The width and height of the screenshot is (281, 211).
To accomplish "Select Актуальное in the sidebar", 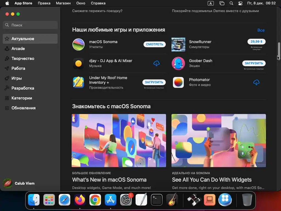I will tap(30, 39).
